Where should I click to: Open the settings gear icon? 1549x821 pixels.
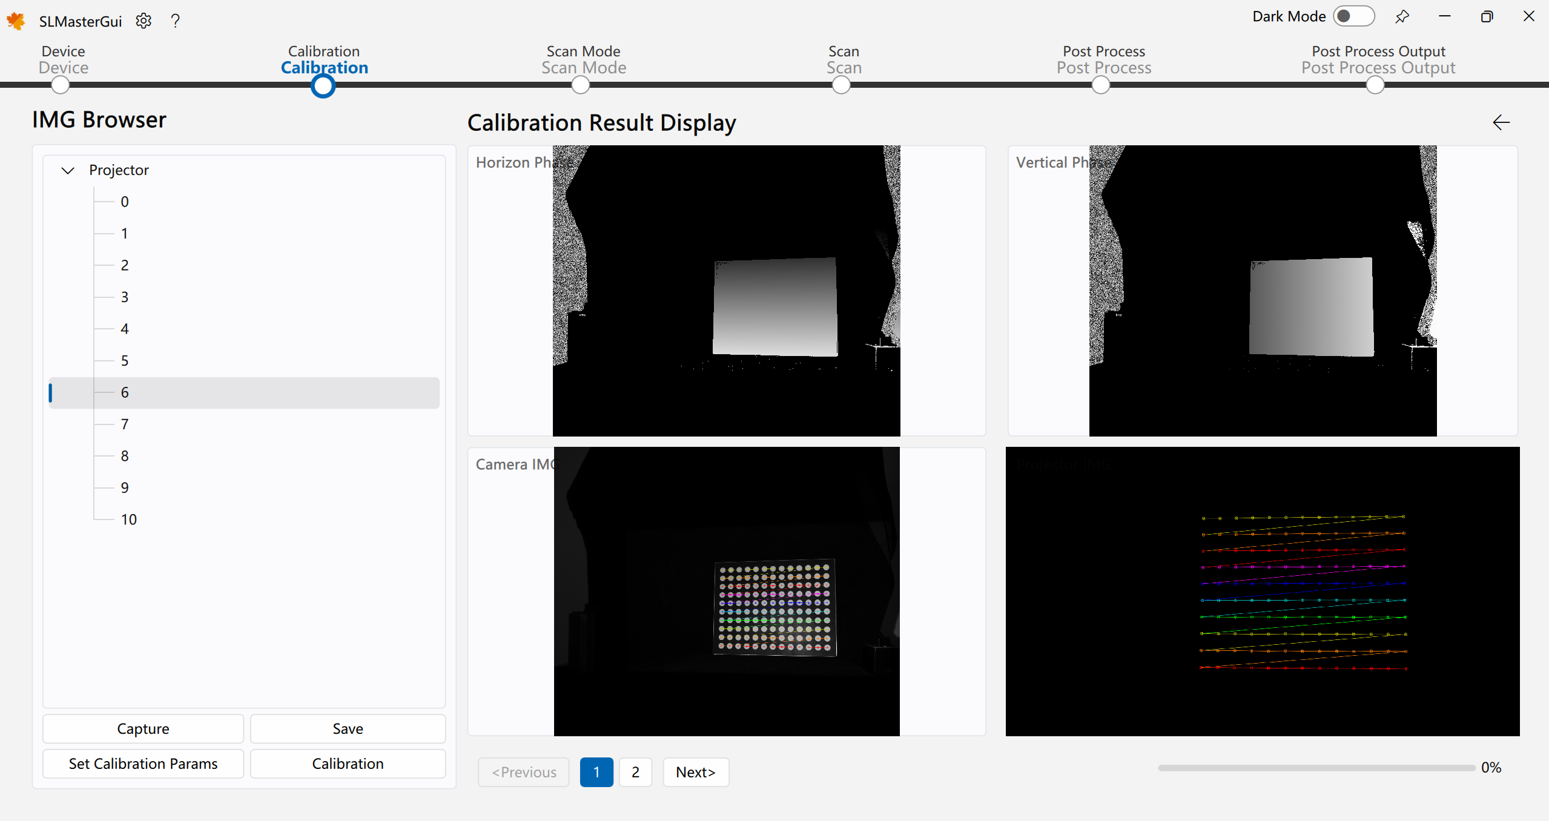tap(144, 21)
